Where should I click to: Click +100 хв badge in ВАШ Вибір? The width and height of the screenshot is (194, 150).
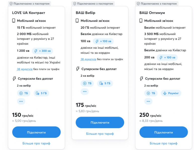click(103, 41)
